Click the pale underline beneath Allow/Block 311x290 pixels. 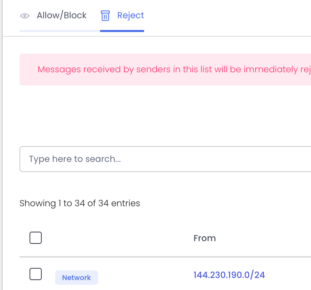[x=60, y=31]
